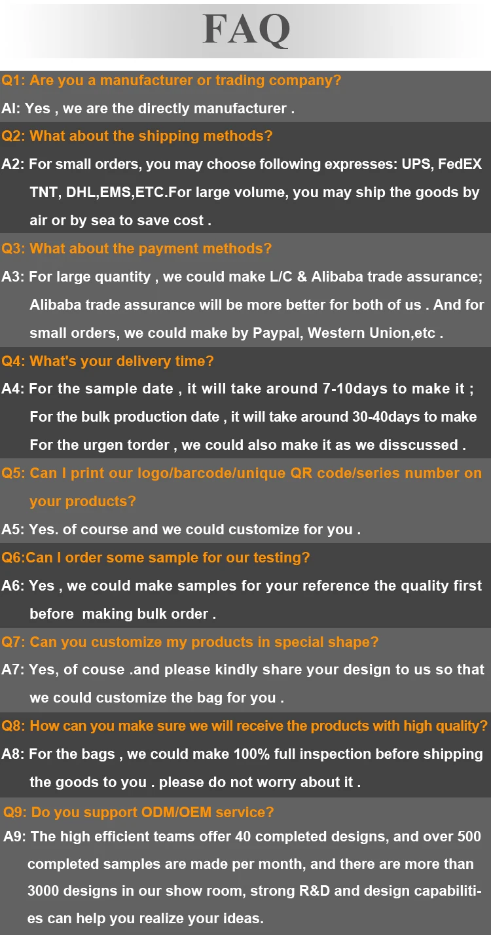
Task: Click A7 line 'share your design to us'
Action: 243,670
